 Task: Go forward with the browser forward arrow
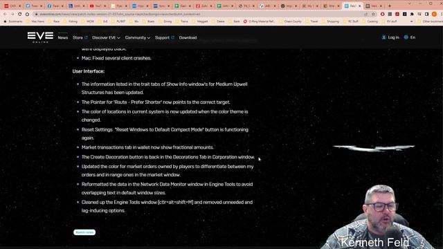[x=12, y=14]
